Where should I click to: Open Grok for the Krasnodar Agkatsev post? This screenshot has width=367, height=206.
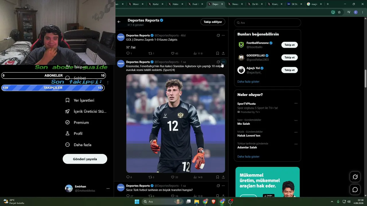click(218, 62)
